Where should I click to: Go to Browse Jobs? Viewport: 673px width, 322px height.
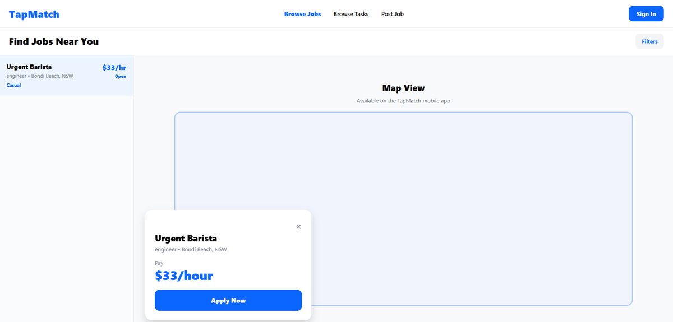(x=302, y=14)
